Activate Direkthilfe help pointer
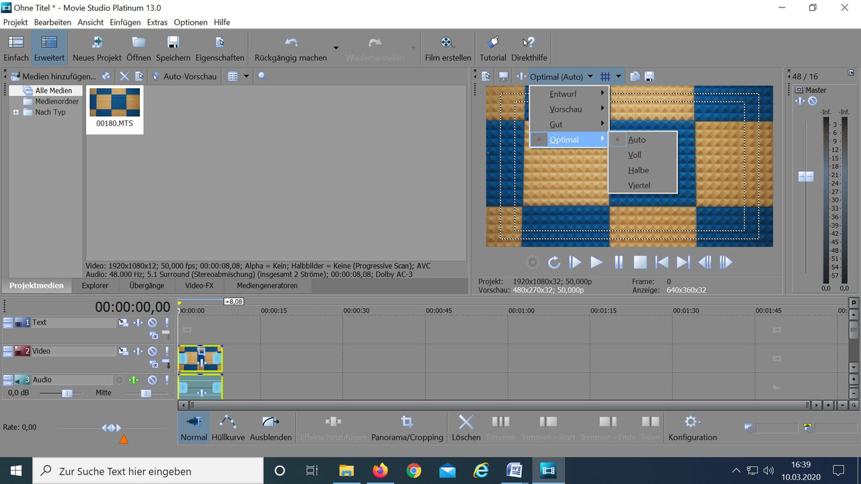The image size is (861, 484). (529, 48)
